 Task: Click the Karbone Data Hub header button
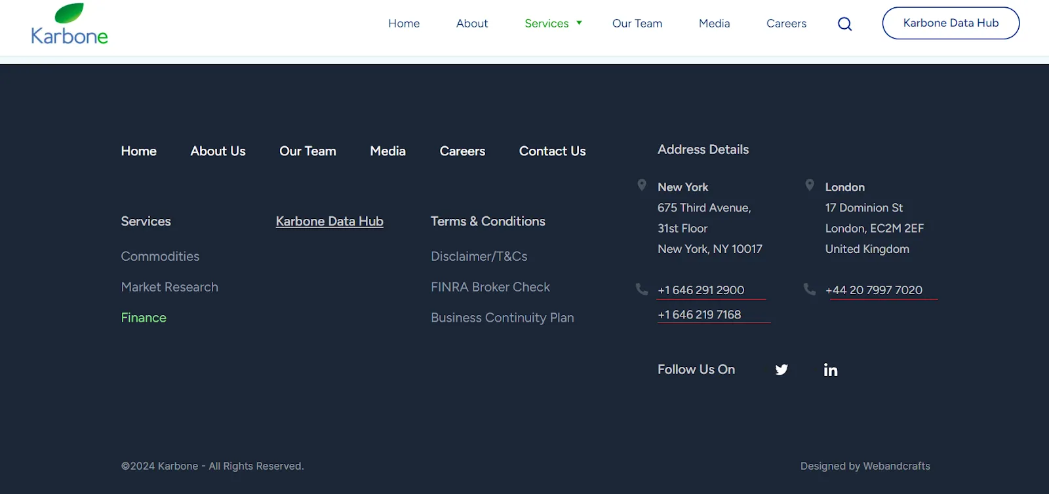coord(951,23)
